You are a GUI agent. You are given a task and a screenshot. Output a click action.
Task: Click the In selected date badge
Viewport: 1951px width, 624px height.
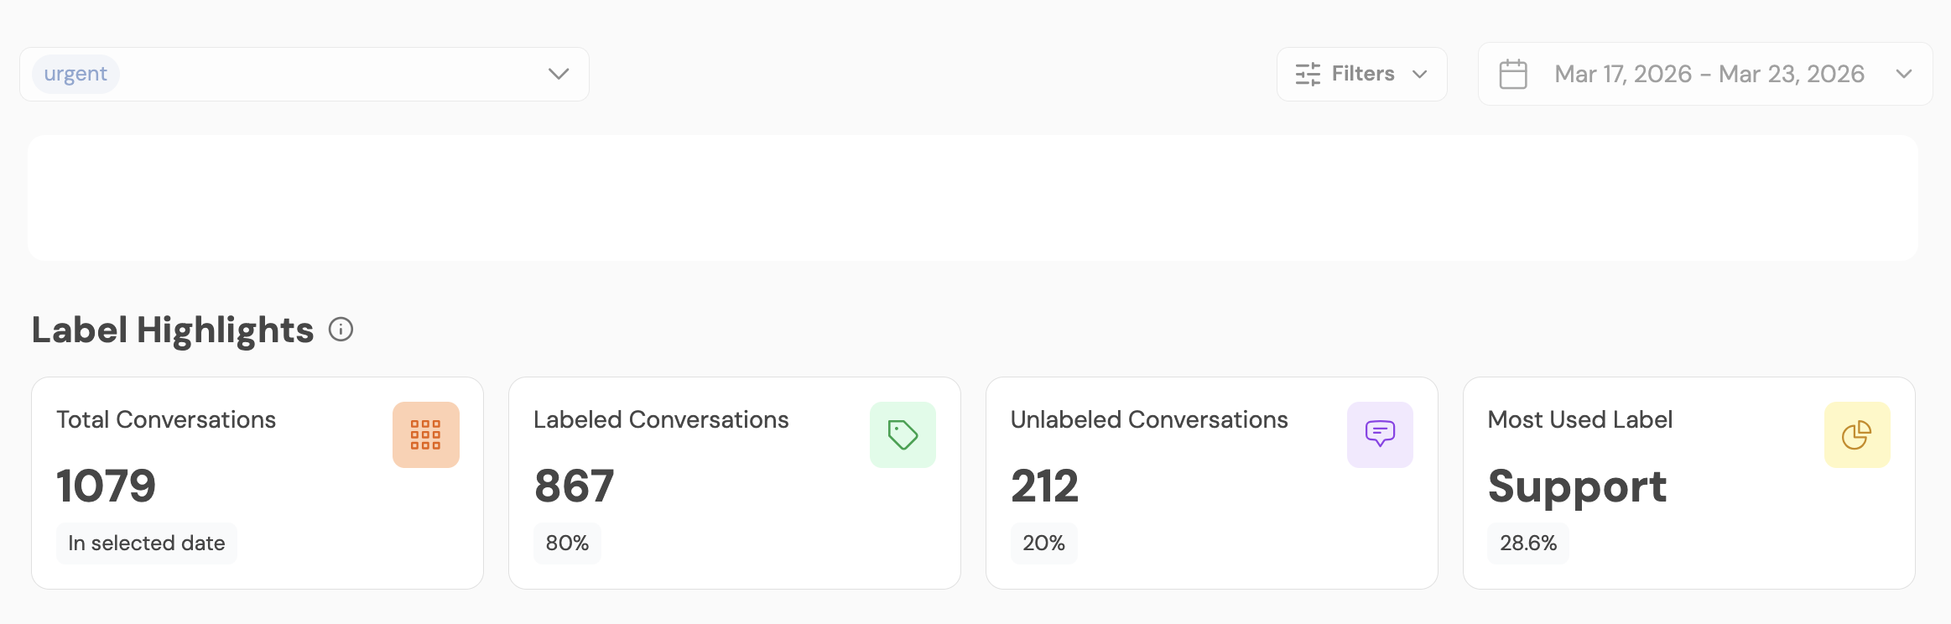click(x=146, y=543)
